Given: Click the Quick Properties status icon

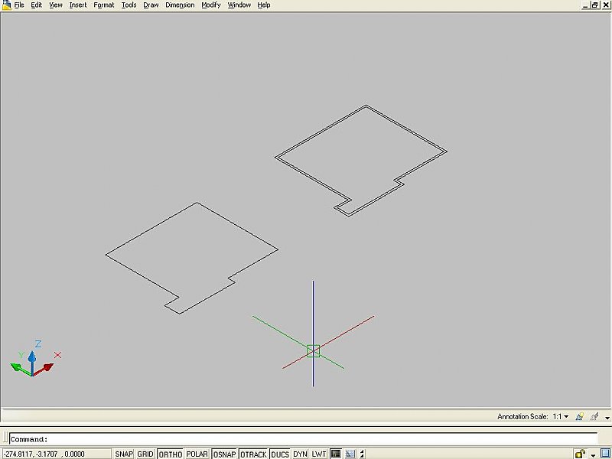Looking at the screenshot, I should 336,454.
